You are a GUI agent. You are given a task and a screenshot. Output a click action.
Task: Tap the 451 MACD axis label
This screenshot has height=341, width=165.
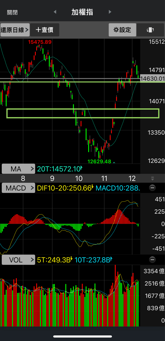click(x=159, y=199)
